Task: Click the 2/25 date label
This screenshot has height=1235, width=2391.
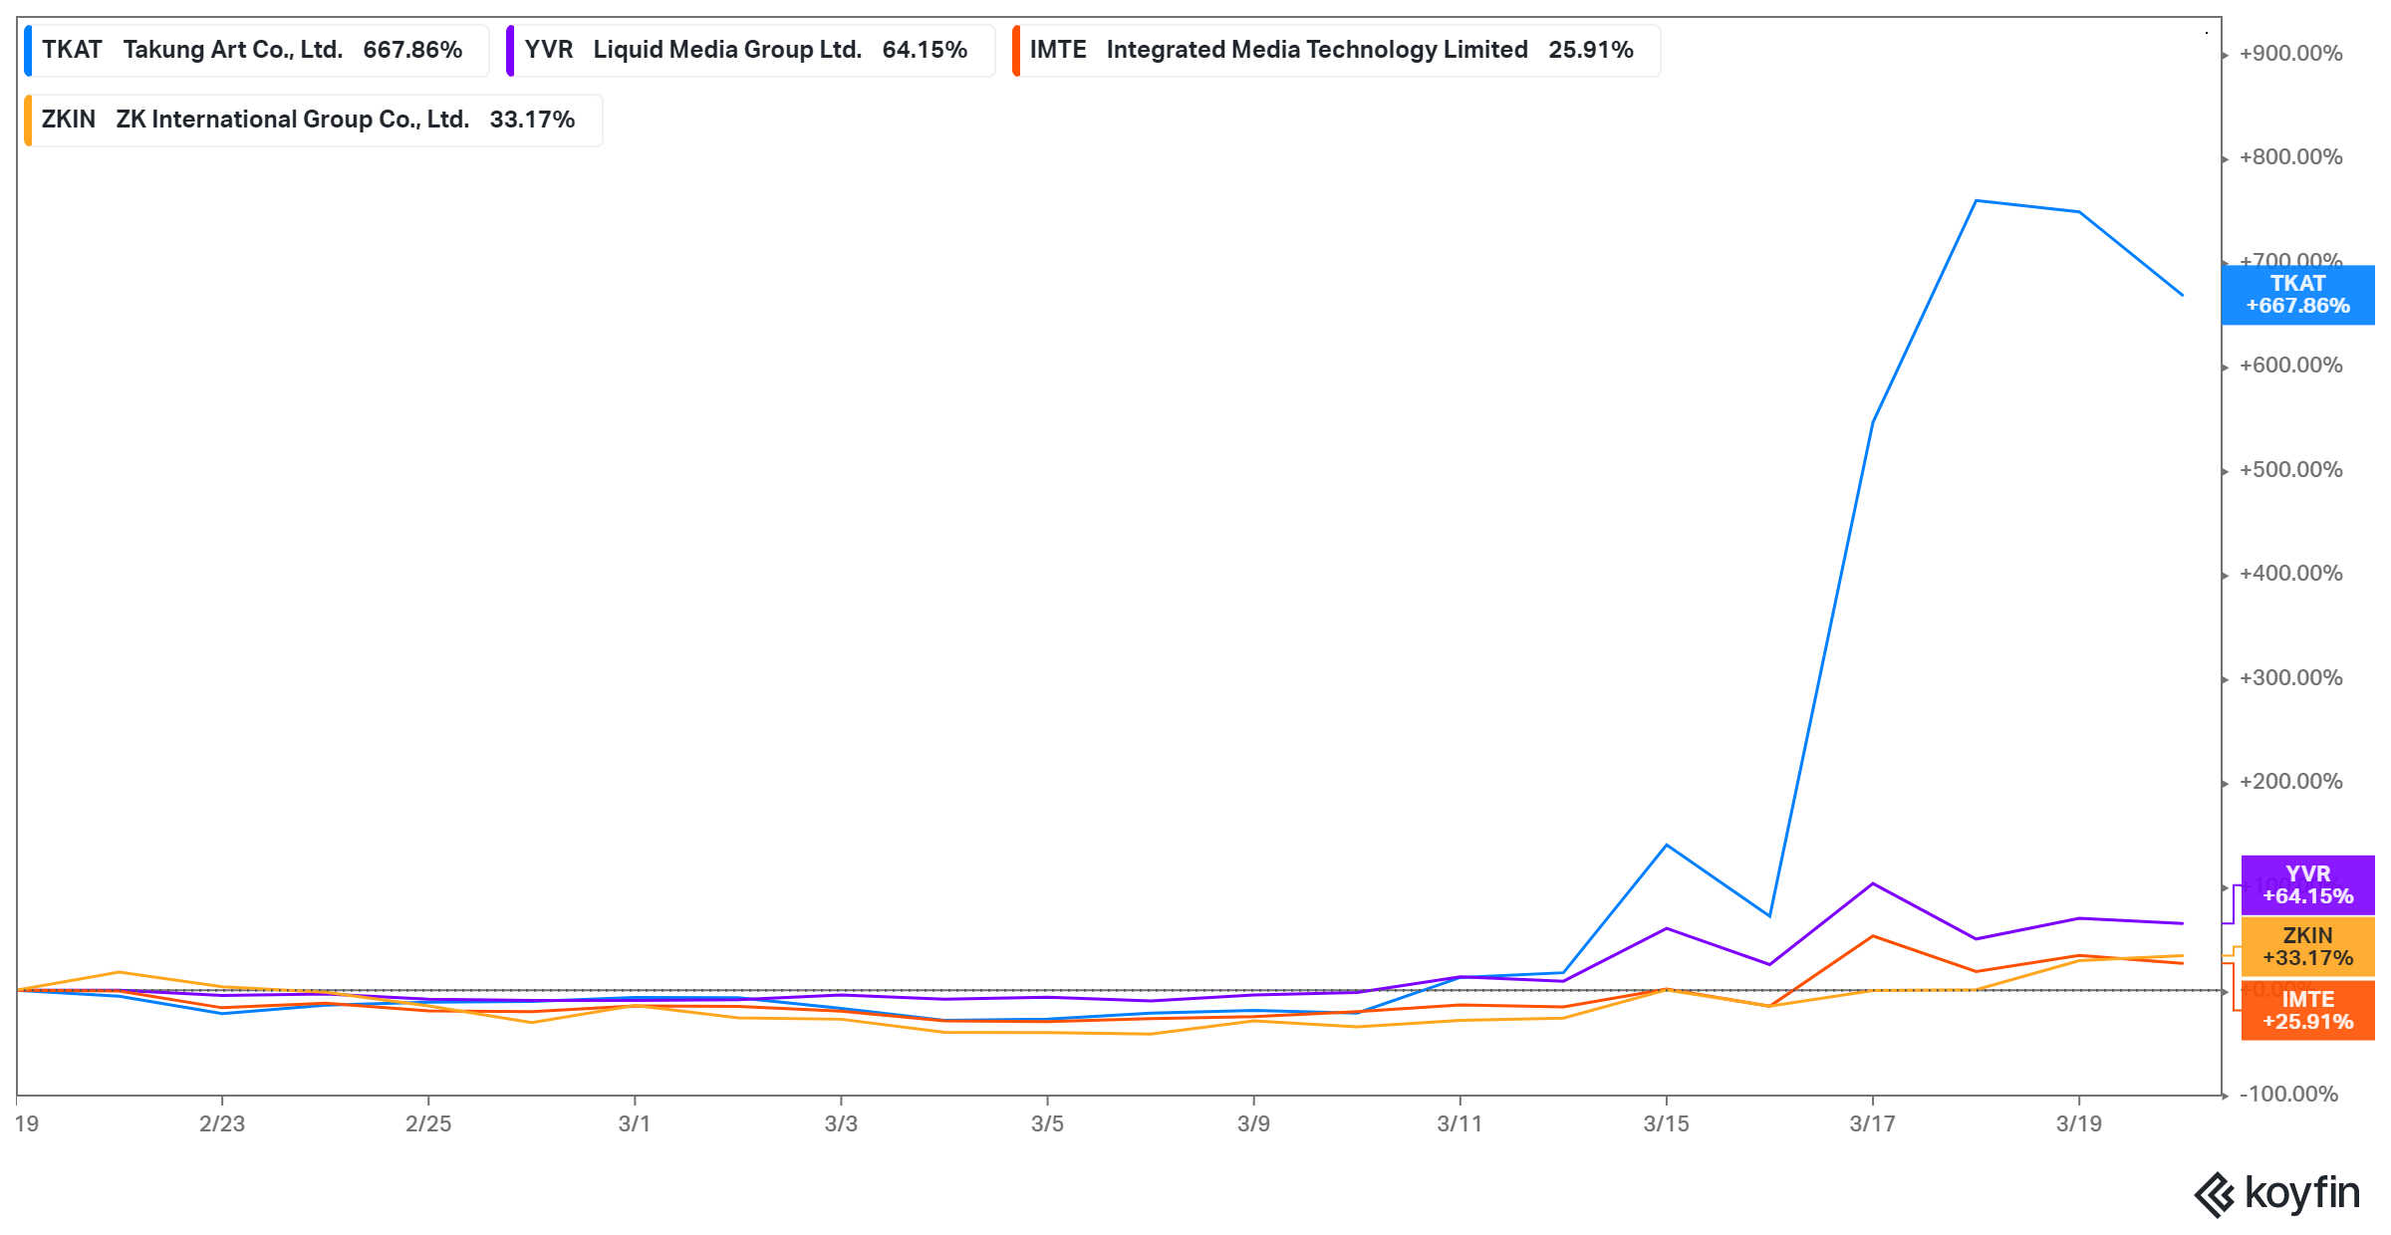Action: [x=428, y=1124]
